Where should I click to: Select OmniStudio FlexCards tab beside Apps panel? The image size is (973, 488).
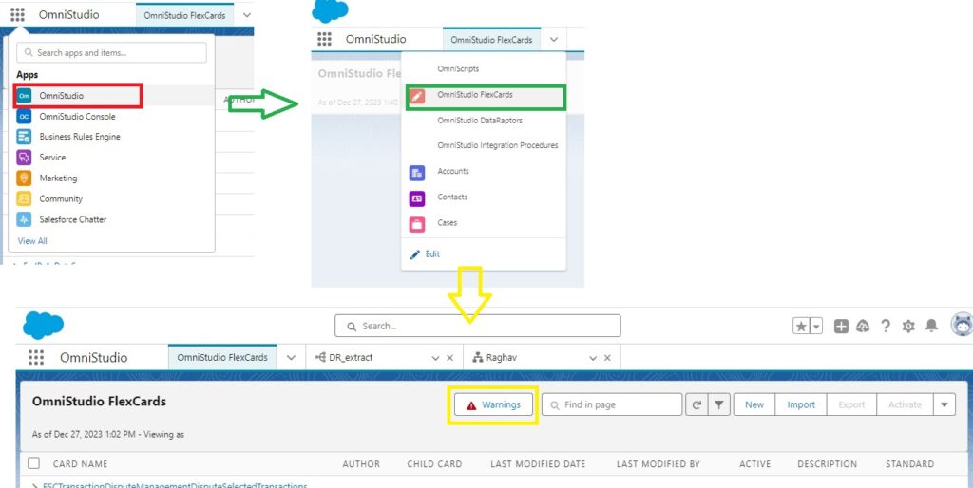(x=184, y=15)
